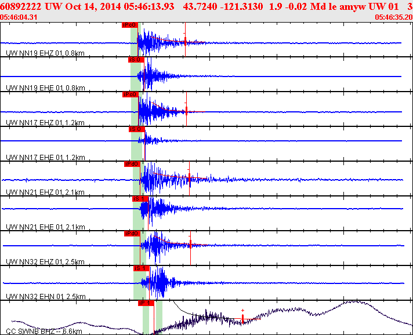Click the window start time 05:46:04.31
Viewport: 413px width, 335px height.
point(19,17)
